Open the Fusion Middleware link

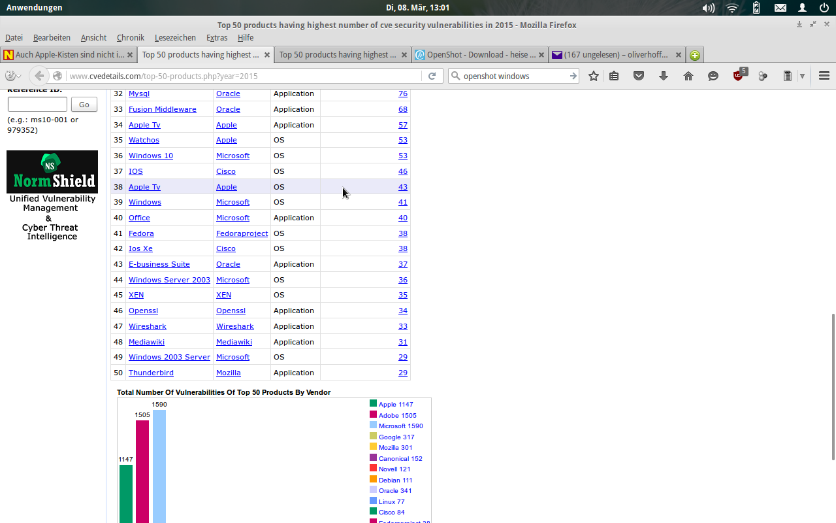(163, 109)
